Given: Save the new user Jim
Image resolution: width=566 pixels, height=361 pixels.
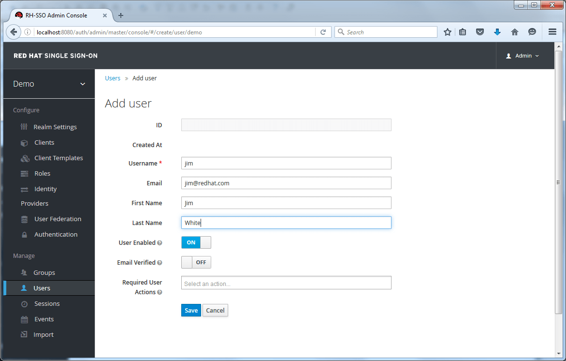Looking at the screenshot, I should 190,310.
